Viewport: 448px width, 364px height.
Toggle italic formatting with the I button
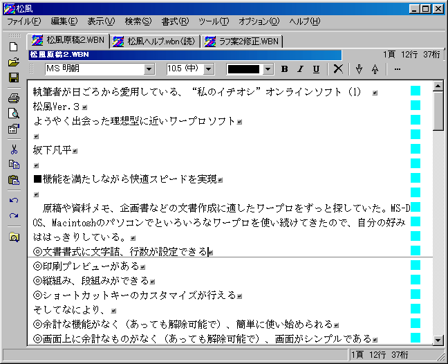tap(300, 69)
